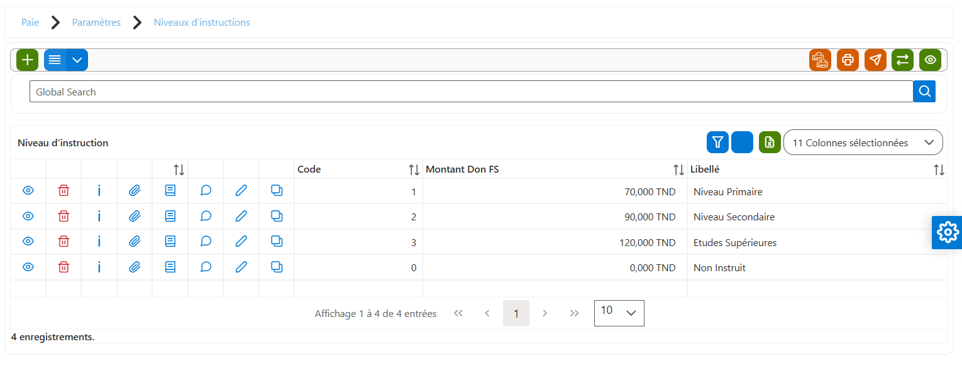962x366 pixels.
Task: Delete the Niveau Primaire row
Action: (64, 191)
